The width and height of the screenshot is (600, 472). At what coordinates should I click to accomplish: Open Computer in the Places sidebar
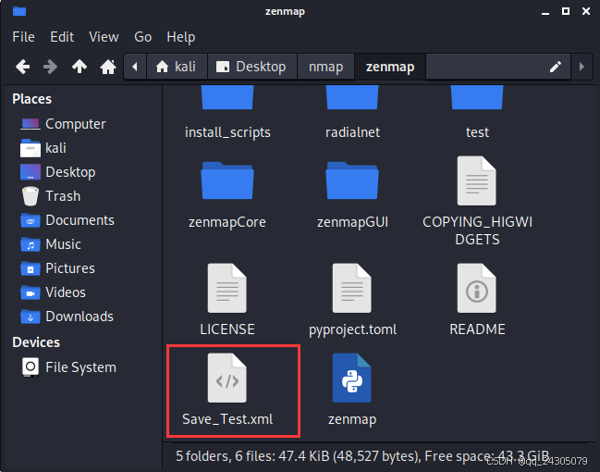63,124
